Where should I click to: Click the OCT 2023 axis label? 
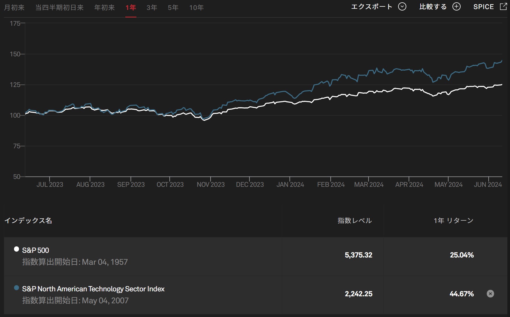point(170,185)
